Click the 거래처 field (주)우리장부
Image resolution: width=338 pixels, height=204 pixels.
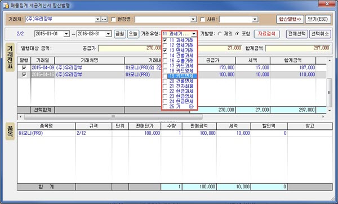click(x=60, y=19)
